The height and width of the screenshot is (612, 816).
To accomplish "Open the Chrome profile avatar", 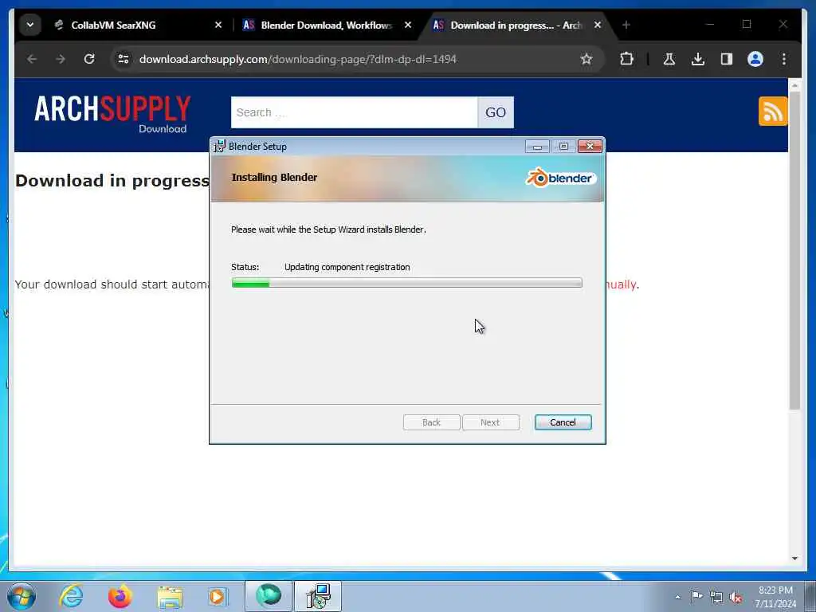I will click(x=755, y=59).
